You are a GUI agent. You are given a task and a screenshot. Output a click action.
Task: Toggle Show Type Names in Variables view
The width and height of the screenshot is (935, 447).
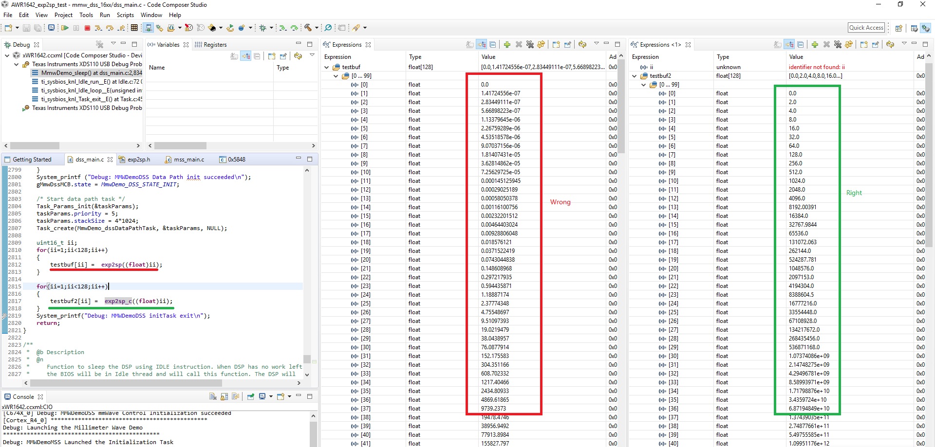[x=234, y=56]
